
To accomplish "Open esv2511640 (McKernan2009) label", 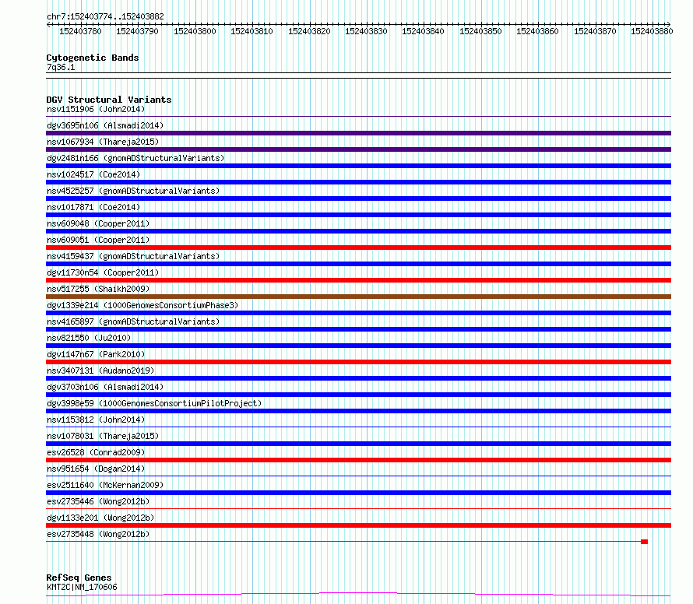I will [105, 485].
